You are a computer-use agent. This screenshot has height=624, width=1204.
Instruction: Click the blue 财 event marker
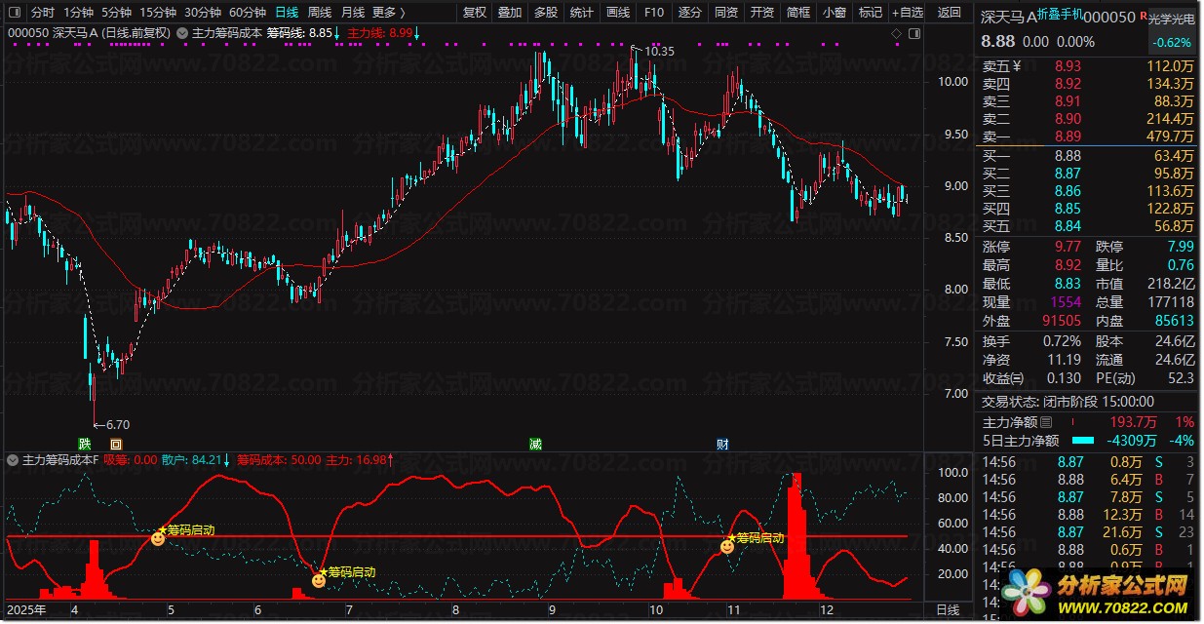722,445
